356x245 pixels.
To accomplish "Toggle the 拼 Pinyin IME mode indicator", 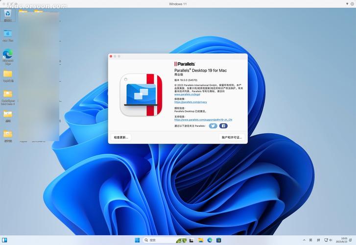I will pos(318,240).
